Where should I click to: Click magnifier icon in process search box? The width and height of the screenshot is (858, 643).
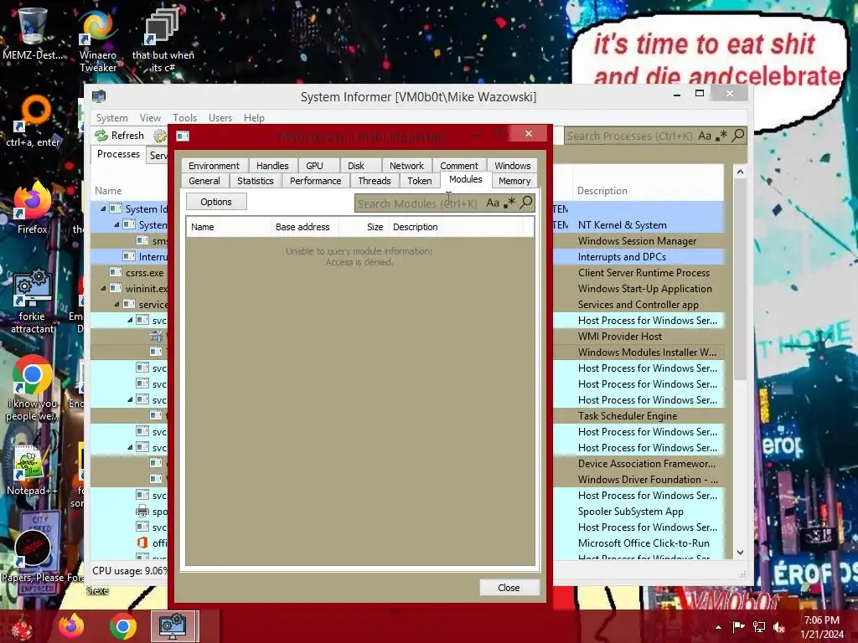pyautogui.click(x=737, y=135)
